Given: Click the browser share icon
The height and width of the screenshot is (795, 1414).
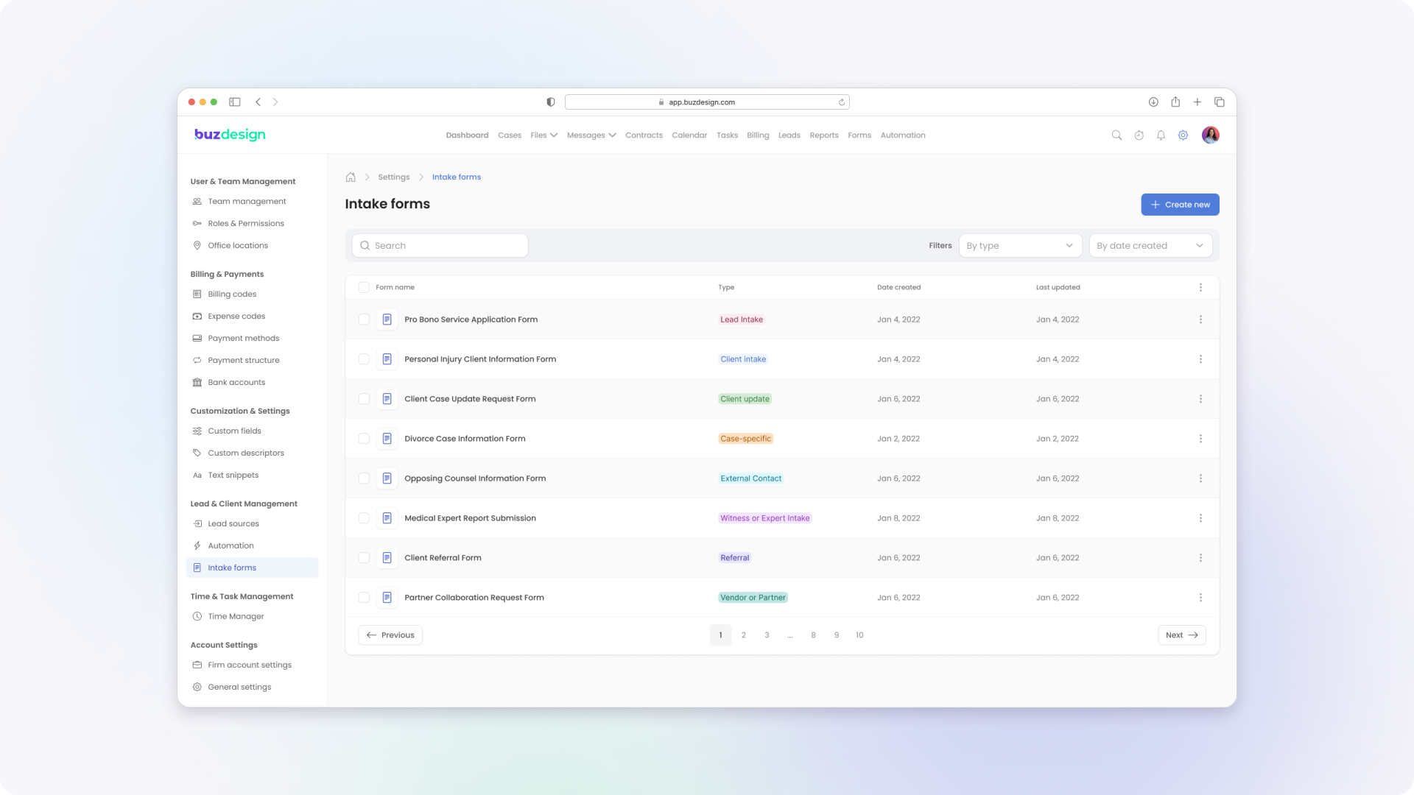Looking at the screenshot, I should [x=1175, y=102].
